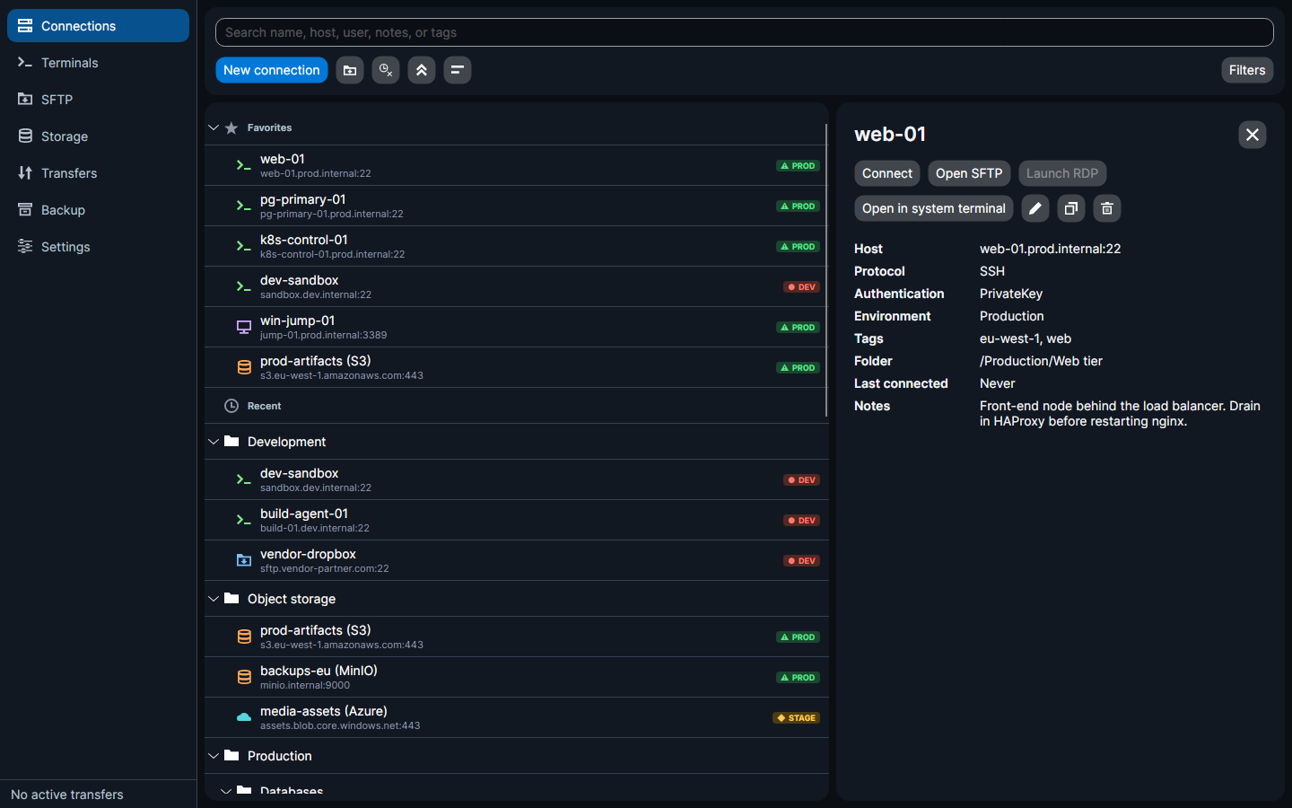Click the Development folder icon

click(231, 442)
